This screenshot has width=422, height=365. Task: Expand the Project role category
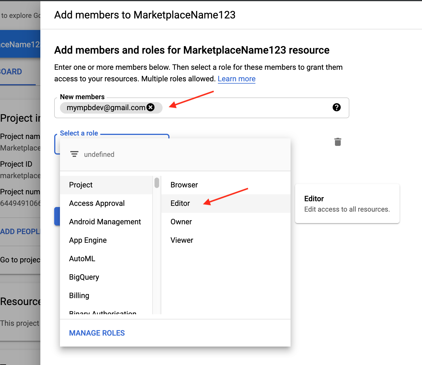tap(81, 185)
